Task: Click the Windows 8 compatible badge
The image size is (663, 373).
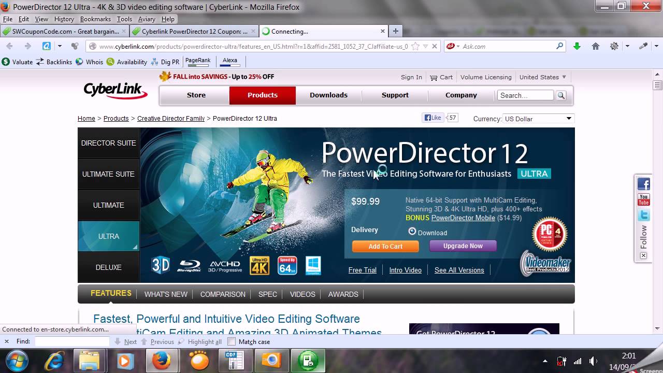Action: pyautogui.click(x=313, y=265)
